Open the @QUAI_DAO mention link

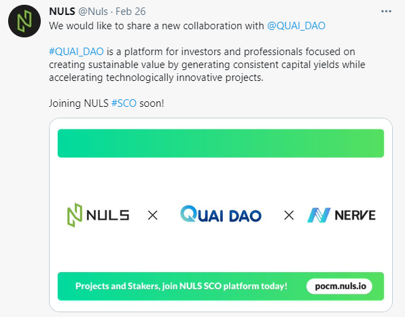tap(296, 26)
